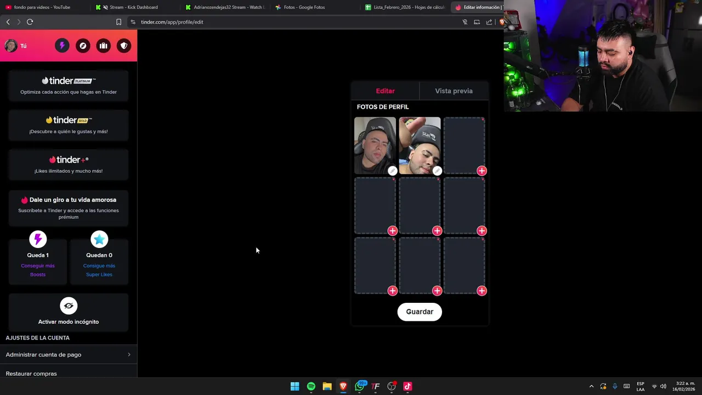The height and width of the screenshot is (395, 702).
Task: Switch to the Stream - Kick Dashboard tab
Action: click(134, 7)
